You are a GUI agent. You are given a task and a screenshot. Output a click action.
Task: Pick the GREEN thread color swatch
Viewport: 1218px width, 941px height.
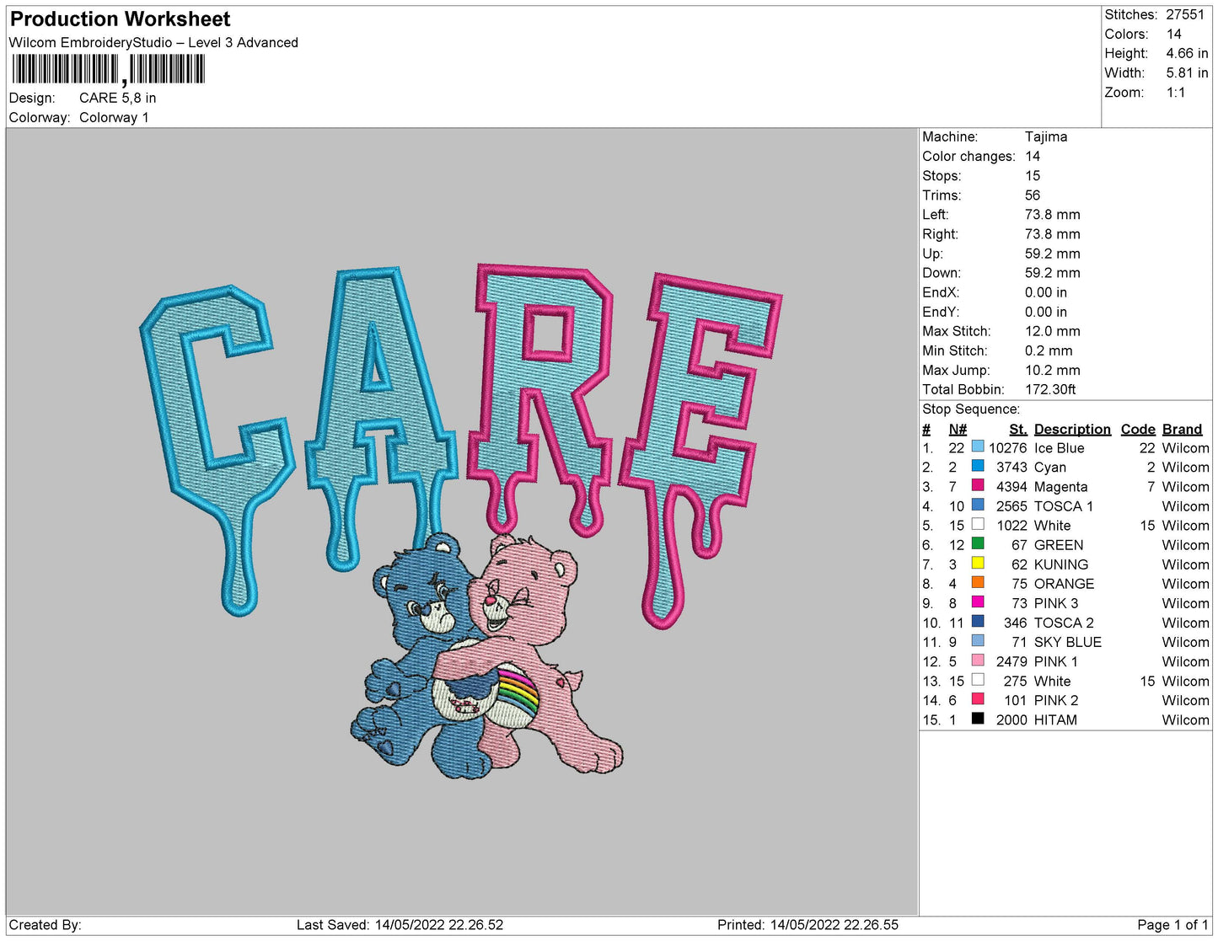click(x=978, y=543)
